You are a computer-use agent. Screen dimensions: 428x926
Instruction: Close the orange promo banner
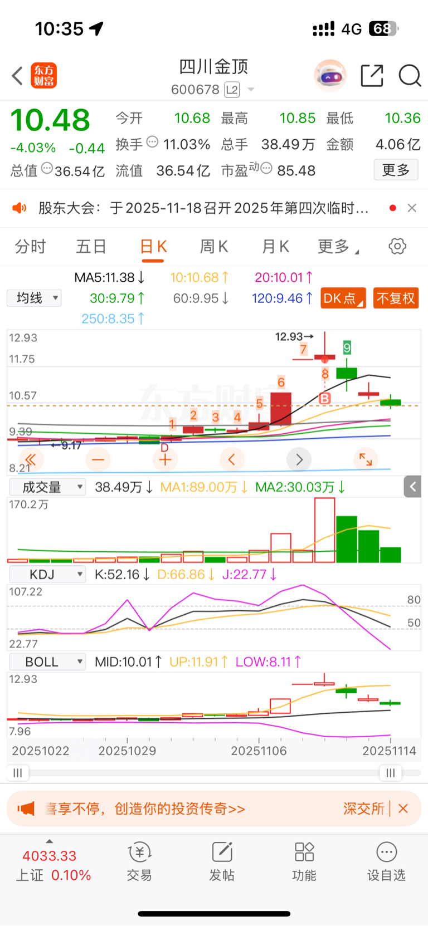click(x=403, y=809)
